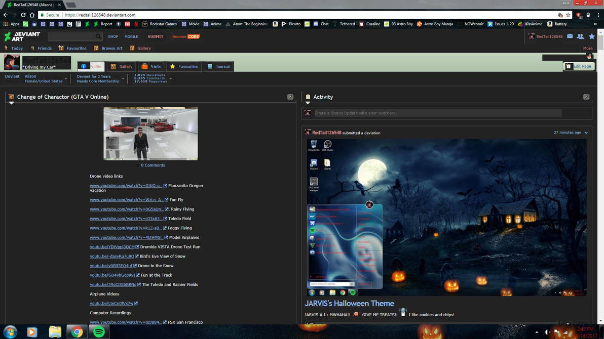Click the DeviantArt search box
This screenshot has height=339, width=604.
pos(71,36)
